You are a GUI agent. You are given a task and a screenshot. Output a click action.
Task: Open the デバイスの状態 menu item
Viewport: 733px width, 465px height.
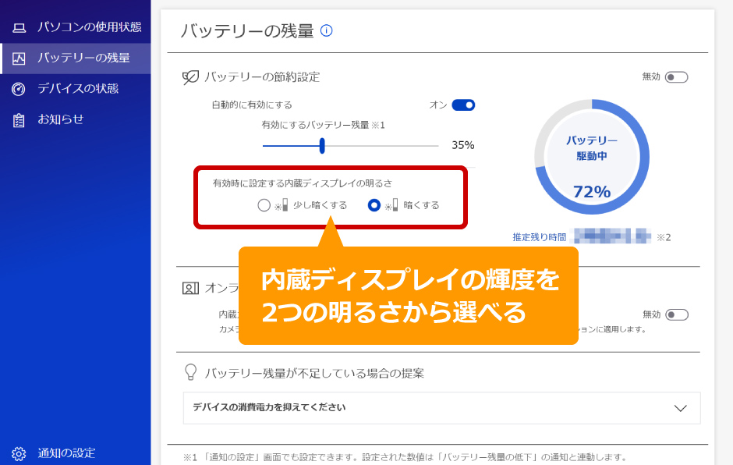(x=78, y=89)
